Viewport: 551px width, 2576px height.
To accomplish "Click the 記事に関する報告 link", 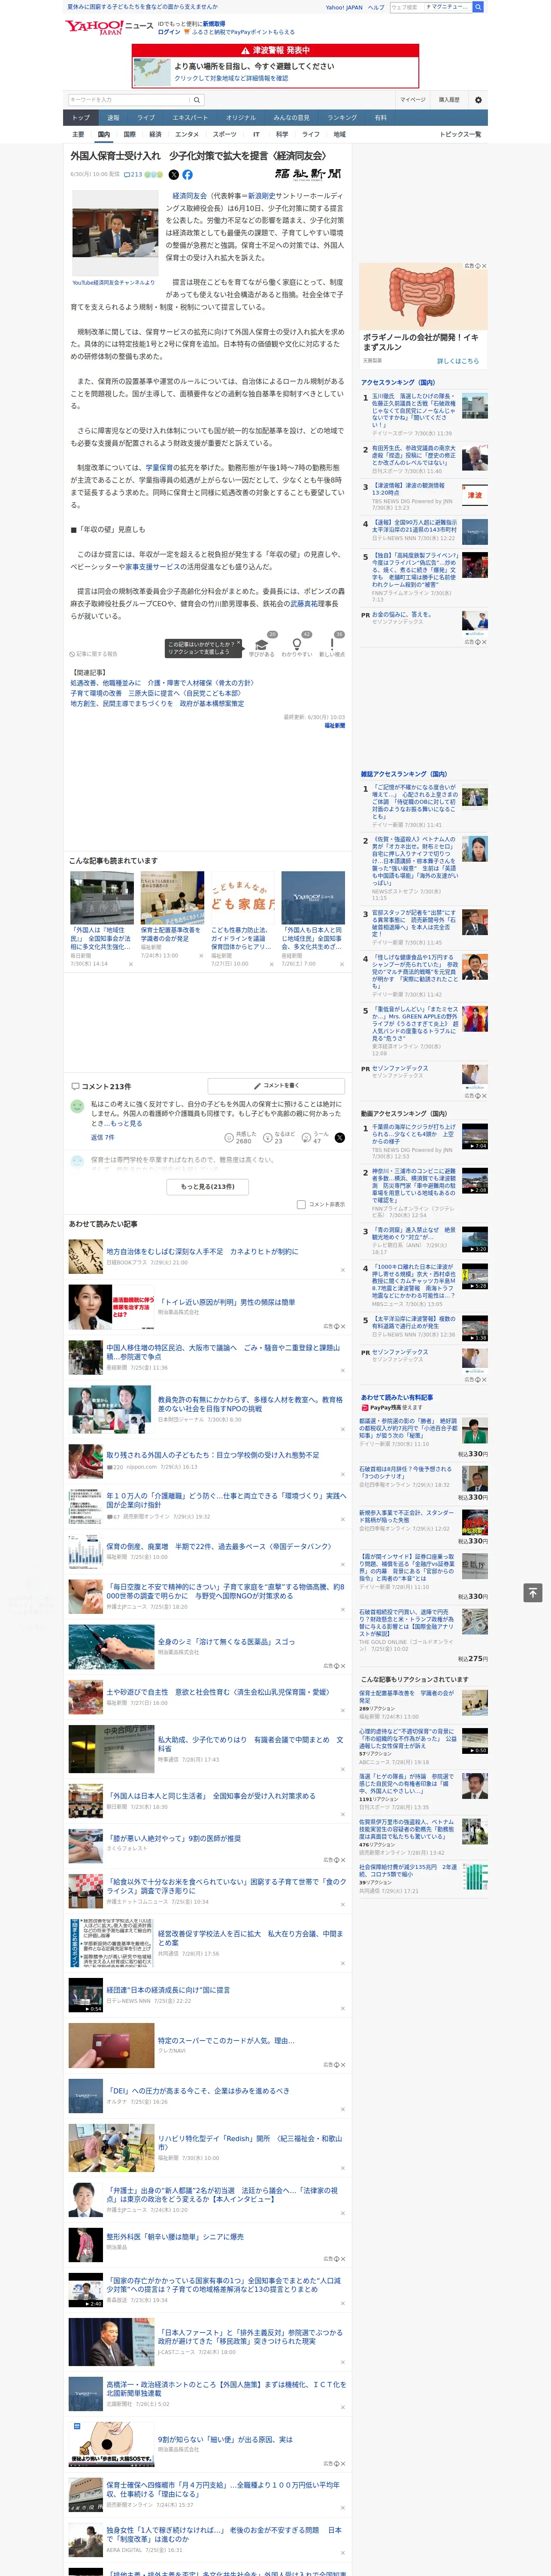I will (x=94, y=654).
